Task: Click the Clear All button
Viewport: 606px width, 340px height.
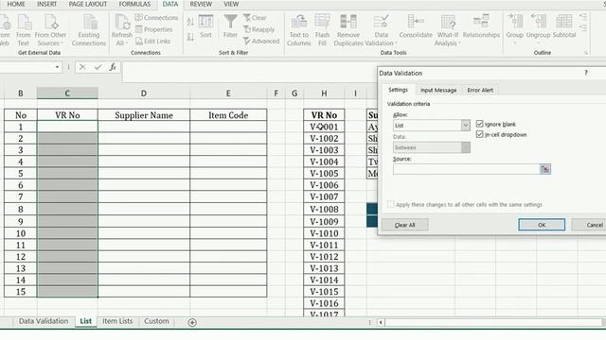Action: 404,225
